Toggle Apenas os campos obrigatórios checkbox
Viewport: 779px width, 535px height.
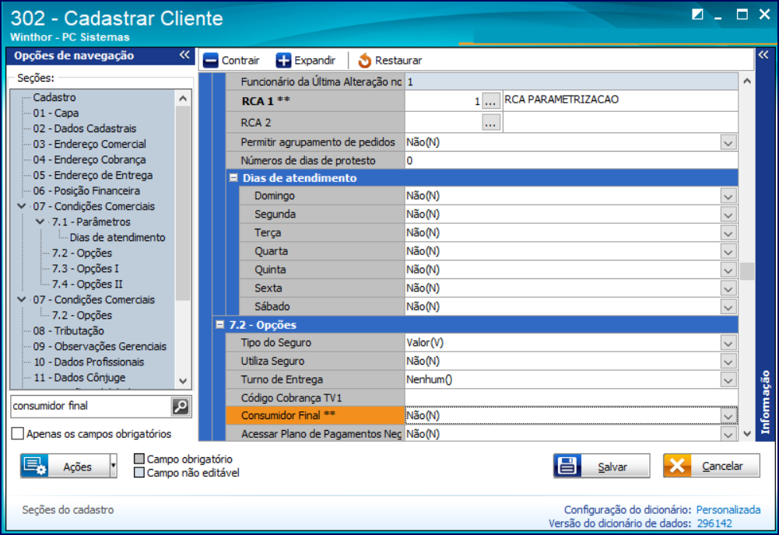point(18,434)
